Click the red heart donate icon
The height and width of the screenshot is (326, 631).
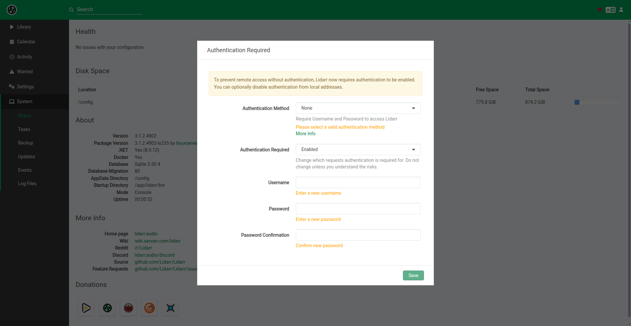pos(600,10)
